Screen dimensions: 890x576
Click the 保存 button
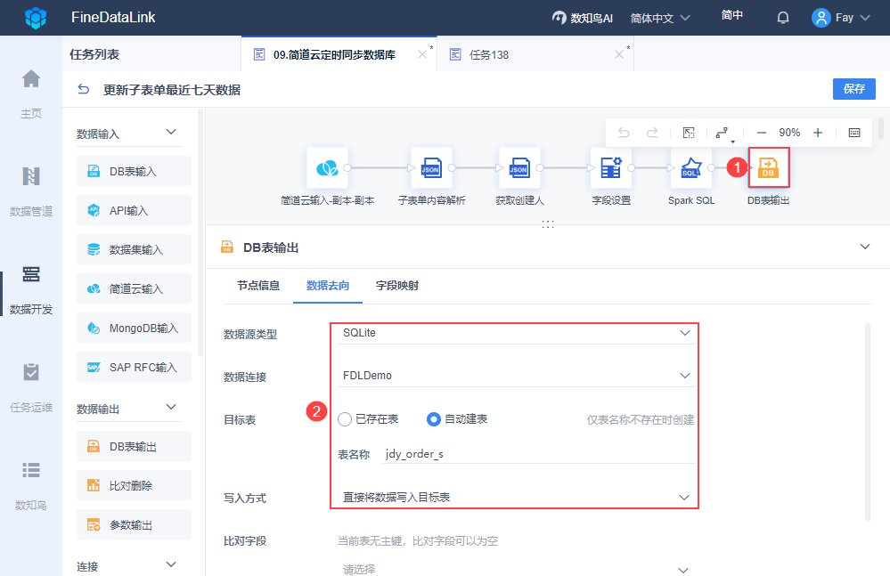(x=854, y=88)
